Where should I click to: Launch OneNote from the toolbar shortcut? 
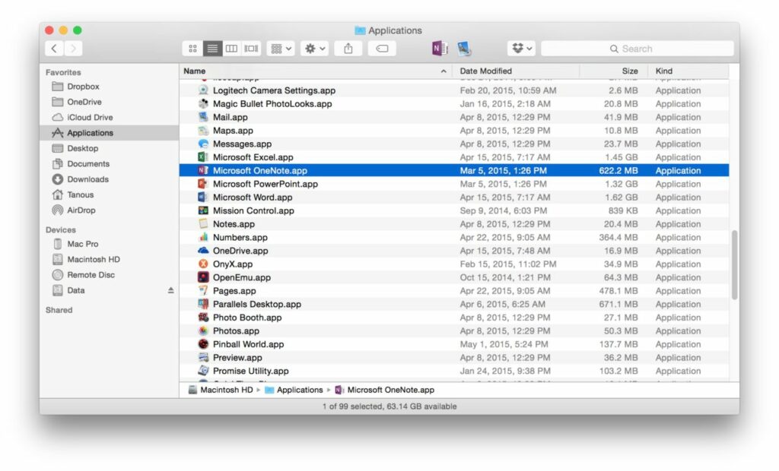440,48
